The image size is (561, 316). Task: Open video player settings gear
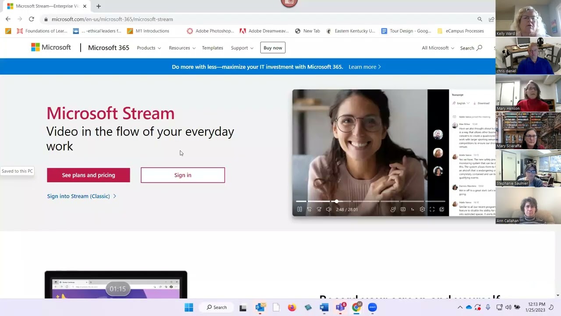tap(422, 209)
